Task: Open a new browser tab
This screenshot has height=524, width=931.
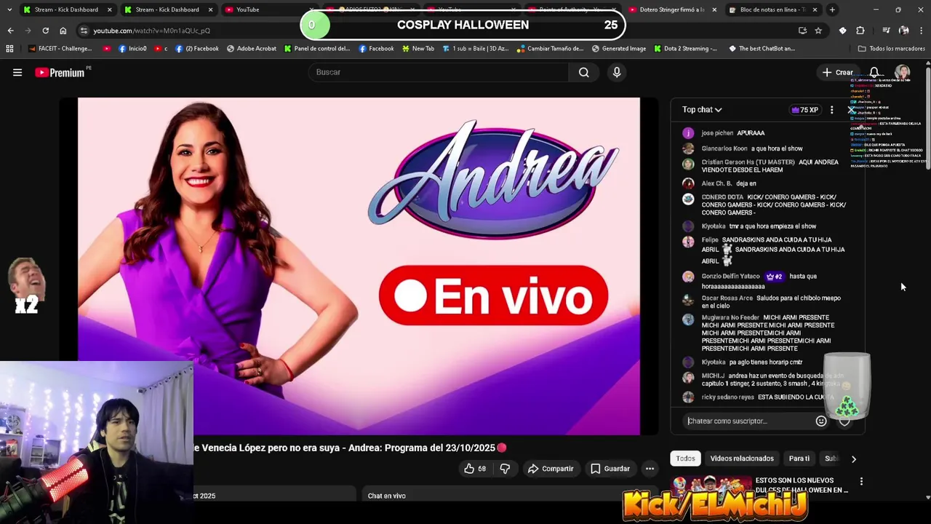Action: (x=832, y=9)
